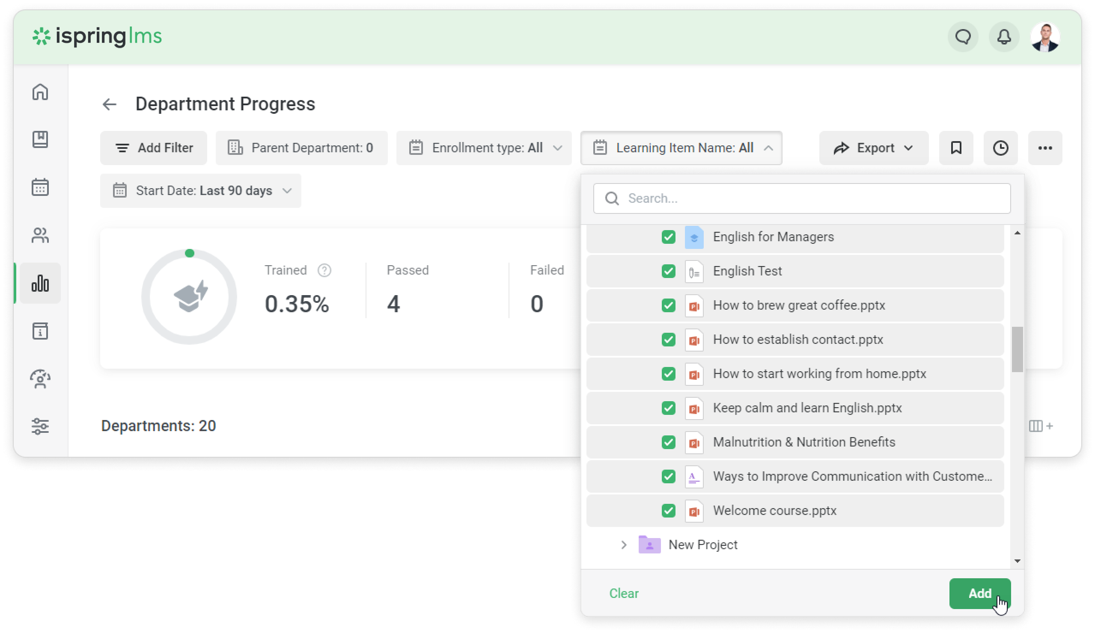The image size is (1095, 633).
Task: Click the clock schedule report icon
Action: point(1000,148)
